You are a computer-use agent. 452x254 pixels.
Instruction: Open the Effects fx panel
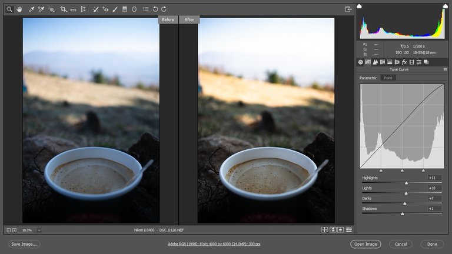404,62
